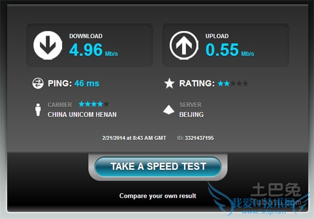Click the 46 ms ping value
This screenshot has width=314, height=219.
87,83
